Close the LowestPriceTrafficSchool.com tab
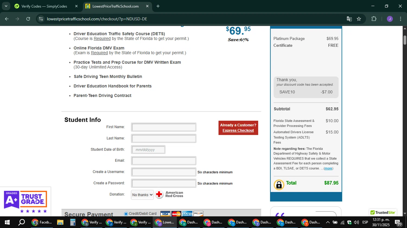 pos(147,6)
